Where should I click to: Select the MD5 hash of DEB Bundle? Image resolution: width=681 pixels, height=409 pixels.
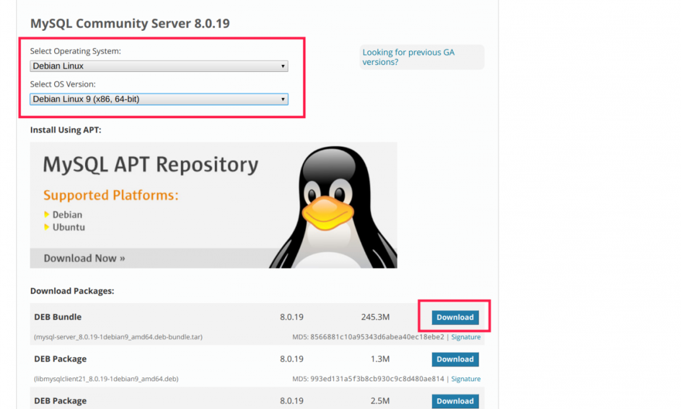pyautogui.click(x=377, y=337)
